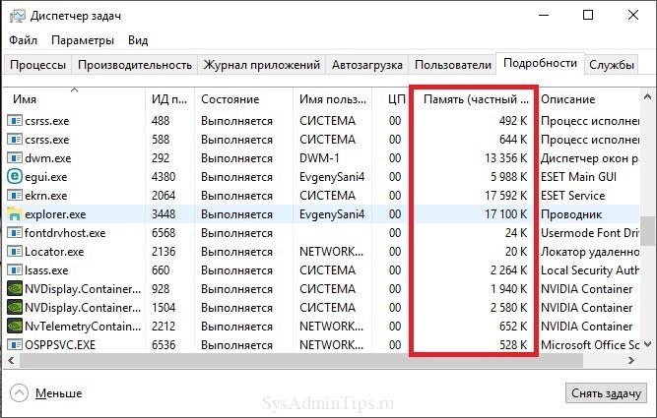Viewport: 657px width, 418px height.
Task: Click the Task Manager title bar icon
Action: coord(18,17)
